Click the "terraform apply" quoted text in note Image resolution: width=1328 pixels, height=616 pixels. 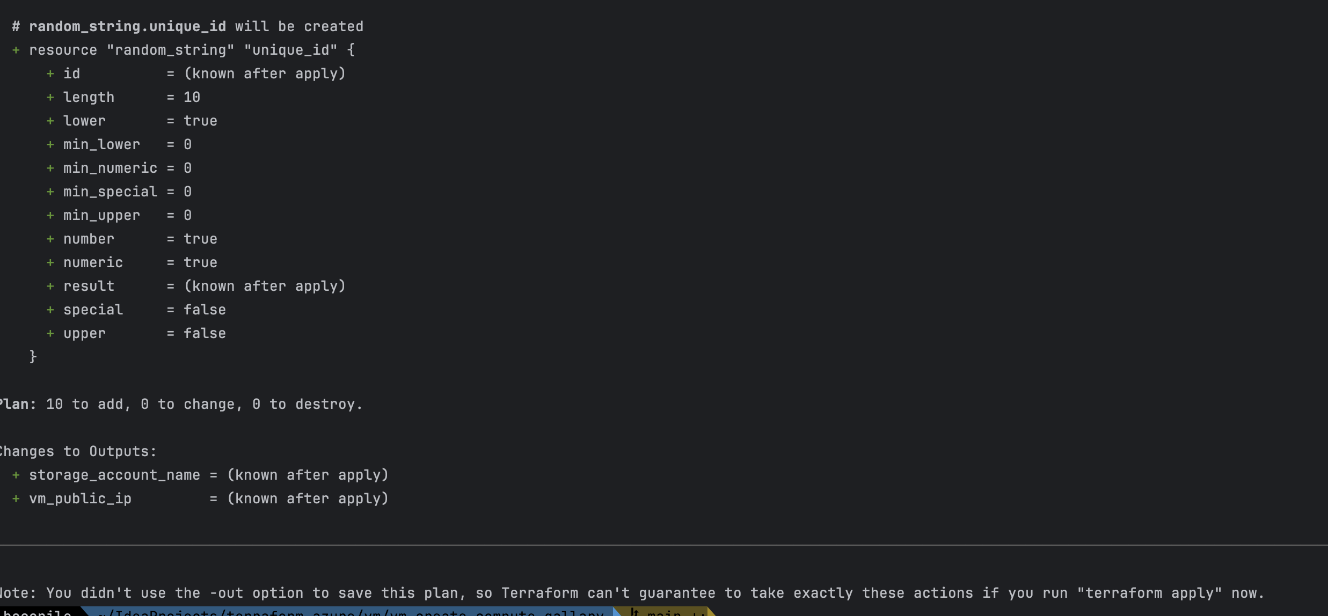(1150, 593)
